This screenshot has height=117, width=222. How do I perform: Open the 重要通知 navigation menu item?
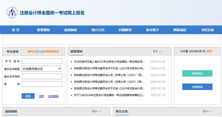coord(43,30)
